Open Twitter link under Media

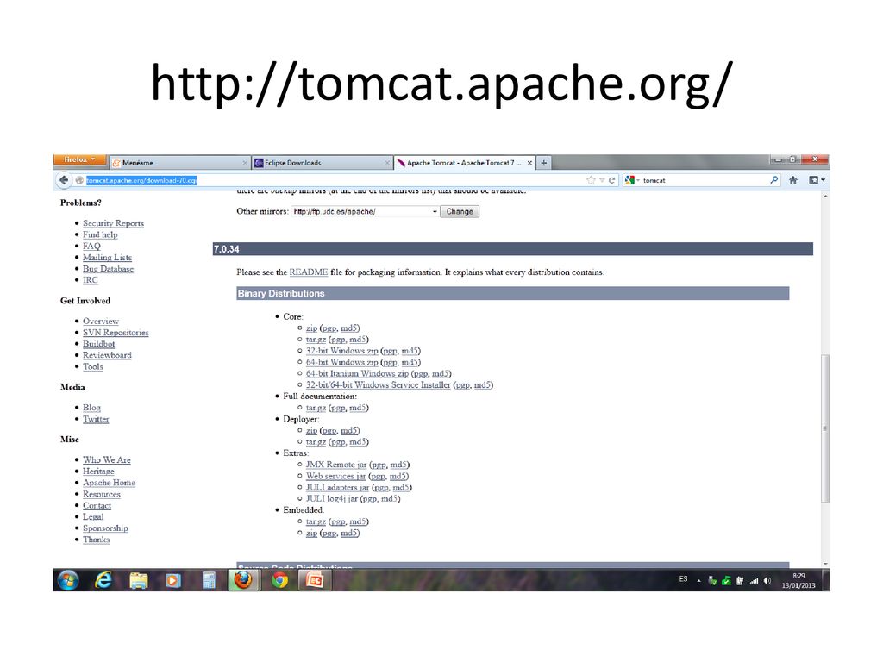(96, 419)
